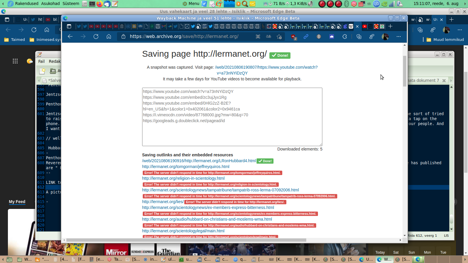The image size is (468, 263).
Task: Open the Settings and more menu in the Wayback Machine window
Action: [399, 37]
